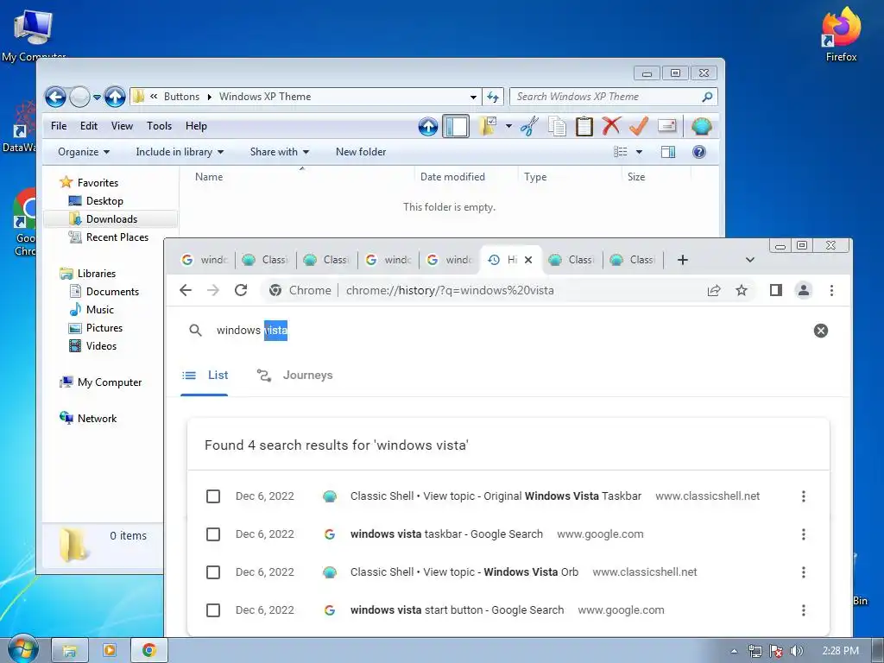Screen dimensions: 884x663
Task: Open windows vista start button Google Search link
Action: [x=457, y=610]
